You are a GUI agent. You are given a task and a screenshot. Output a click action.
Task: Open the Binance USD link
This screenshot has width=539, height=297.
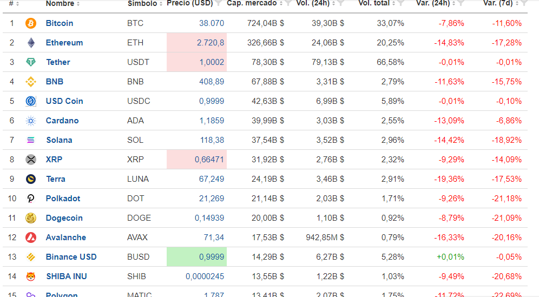pyautogui.click(x=71, y=257)
